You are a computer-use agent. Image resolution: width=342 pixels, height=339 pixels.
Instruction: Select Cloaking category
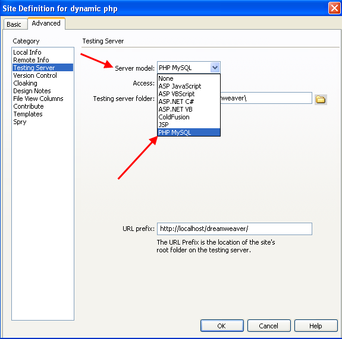[43, 83]
